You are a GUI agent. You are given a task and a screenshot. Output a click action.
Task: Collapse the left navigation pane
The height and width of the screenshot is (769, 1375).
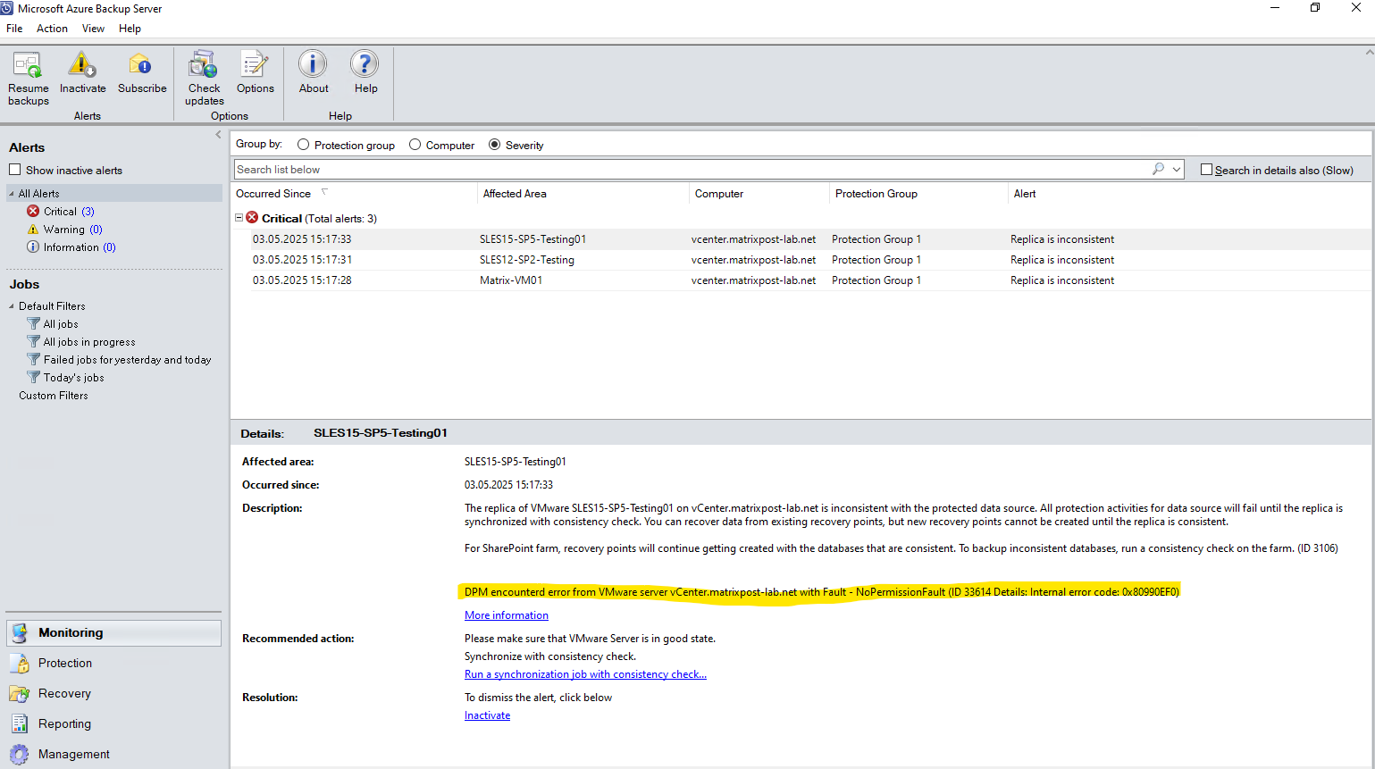pyautogui.click(x=218, y=135)
